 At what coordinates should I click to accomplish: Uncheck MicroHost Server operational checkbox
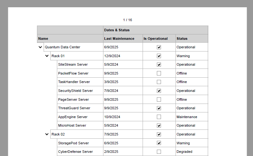point(159,126)
